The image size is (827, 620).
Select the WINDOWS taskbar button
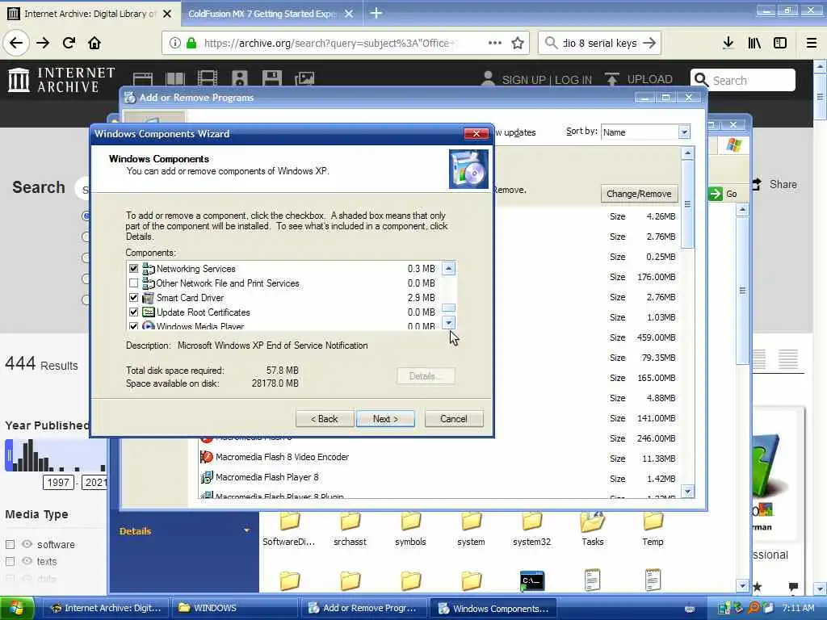(233, 608)
